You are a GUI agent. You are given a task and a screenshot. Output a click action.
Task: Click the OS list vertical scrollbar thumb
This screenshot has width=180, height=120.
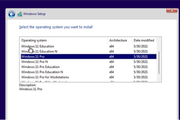click(159, 63)
